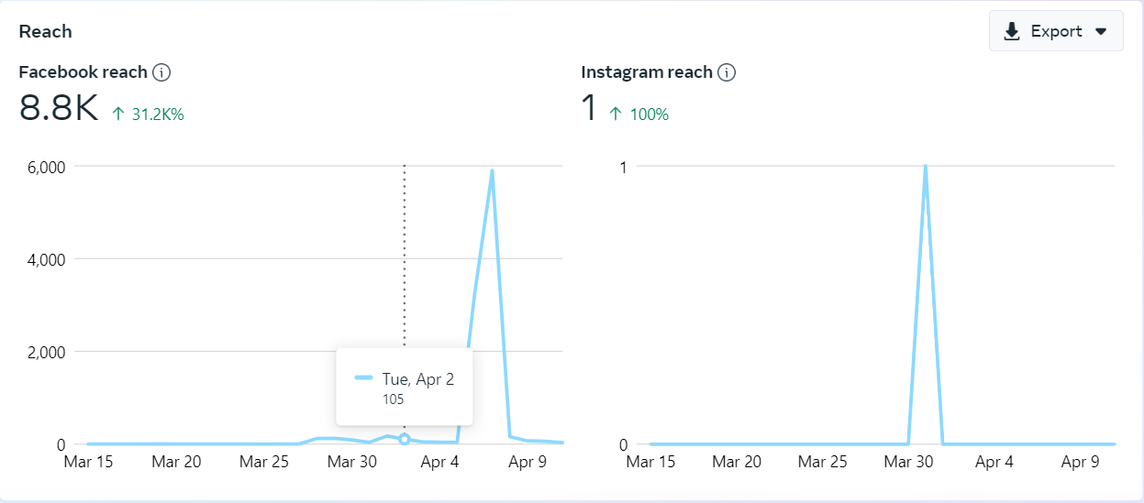This screenshot has width=1144, height=503.
Task: Open the Export dropdown arrow
Action: (x=1101, y=32)
